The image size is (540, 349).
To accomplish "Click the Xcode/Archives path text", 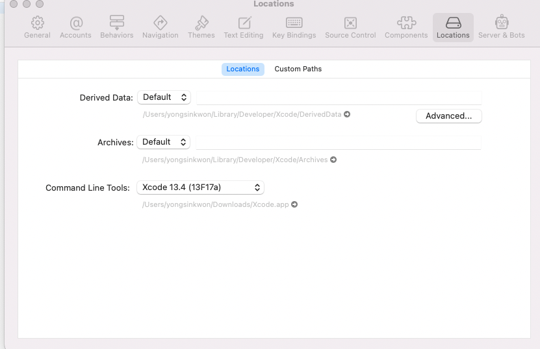I will point(235,160).
